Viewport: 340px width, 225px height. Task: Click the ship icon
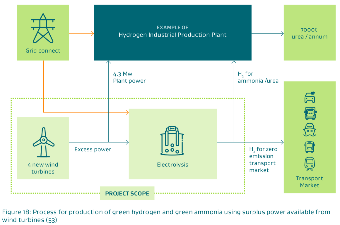click(x=310, y=130)
